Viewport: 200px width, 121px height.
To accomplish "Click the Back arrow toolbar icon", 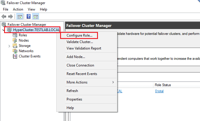I will [4, 16].
